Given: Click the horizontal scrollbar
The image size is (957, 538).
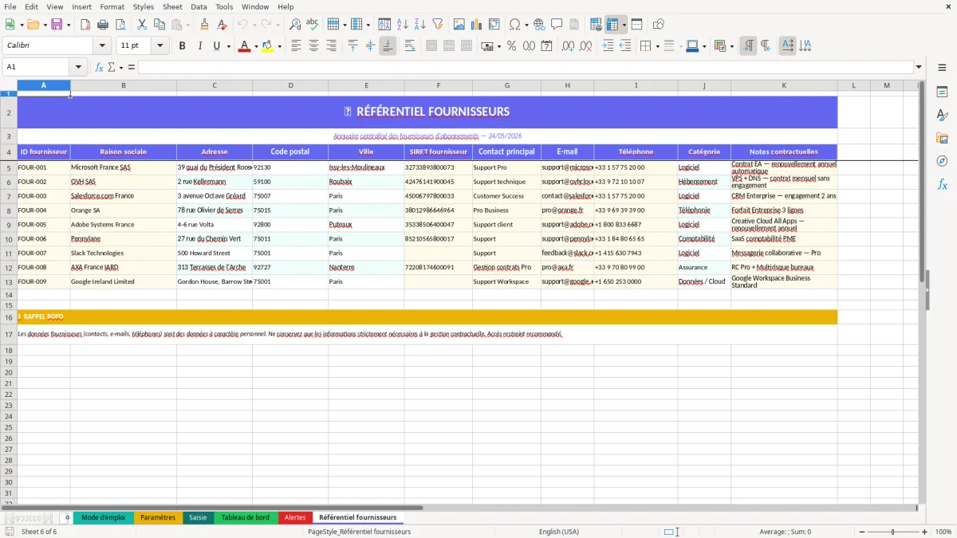Looking at the screenshot, I should pos(459,507).
